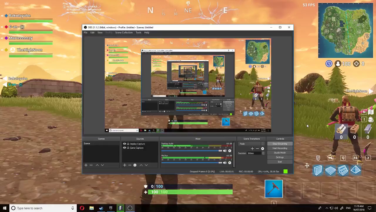The width and height of the screenshot is (376, 212).
Task: Select the Display Capture source row
Action: tap(140, 144)
